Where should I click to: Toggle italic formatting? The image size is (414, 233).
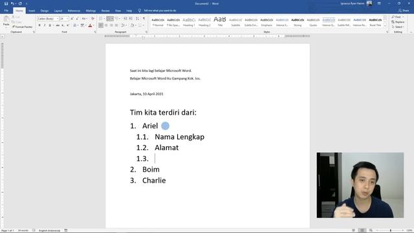click(45, 25)
